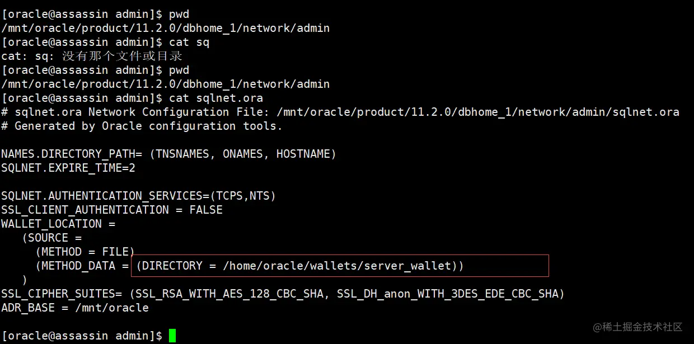This screenshot has height=344, width=694.
Task: Click the 'ADR_BASE = /mnt/oracle' line
Action: tap(75, 308)
